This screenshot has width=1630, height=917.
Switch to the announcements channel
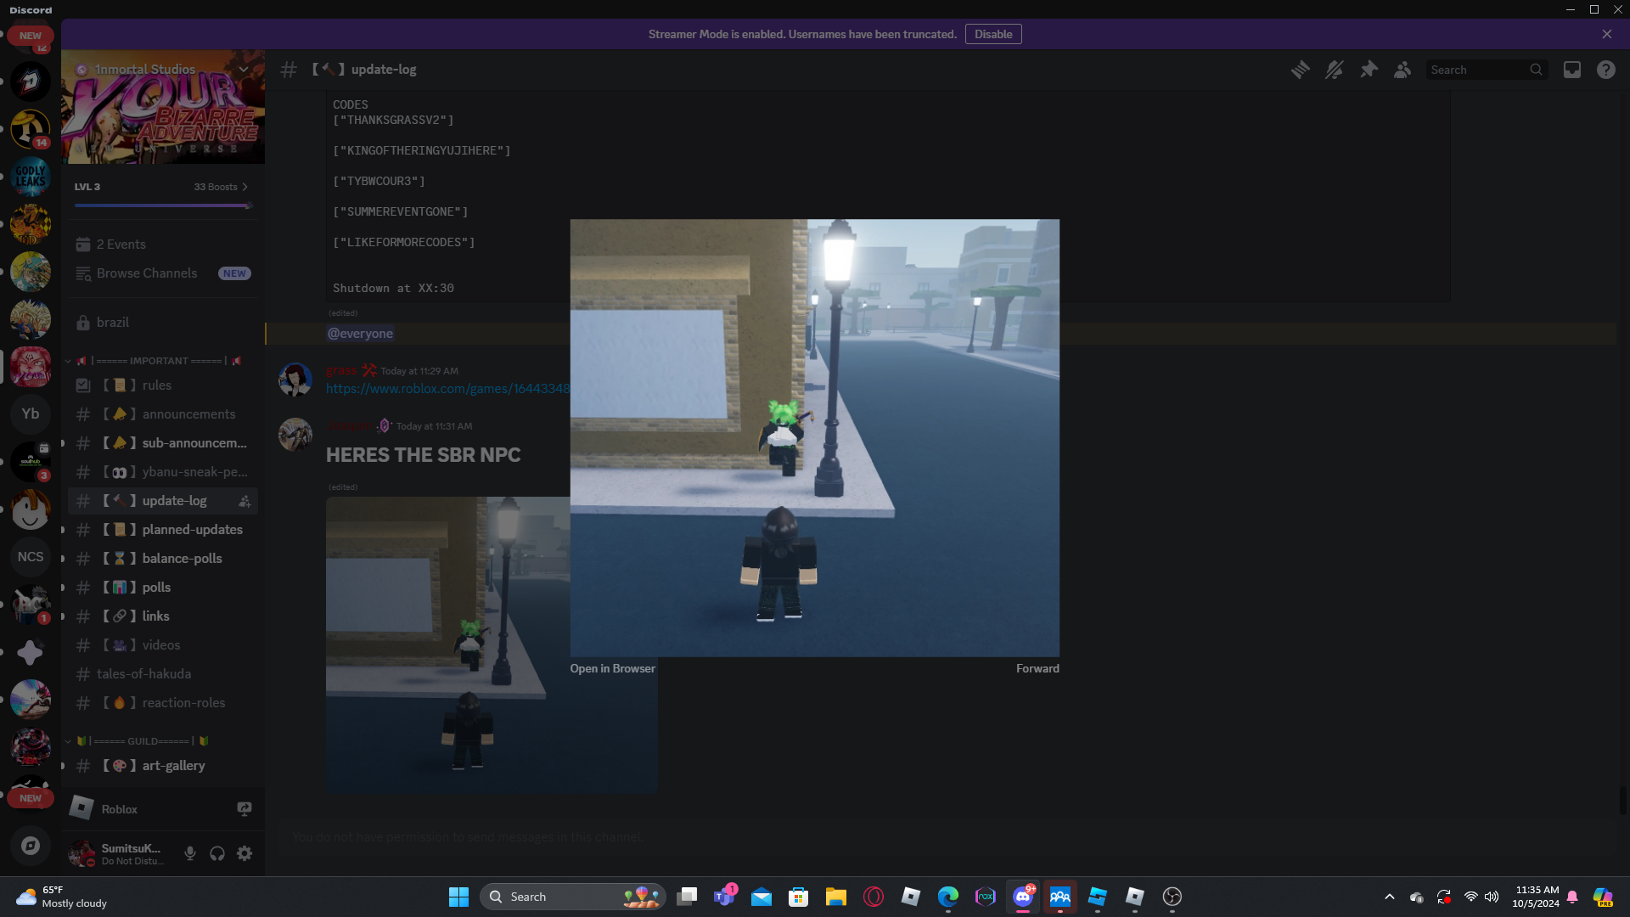pyautogui.click(x=188, y=413)
